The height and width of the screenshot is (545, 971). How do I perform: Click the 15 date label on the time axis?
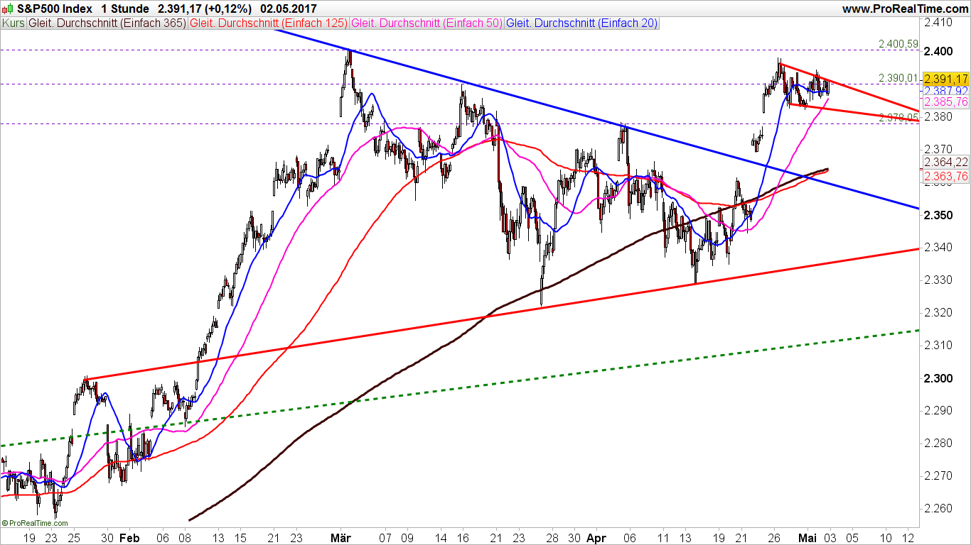[x=241, y=537]
